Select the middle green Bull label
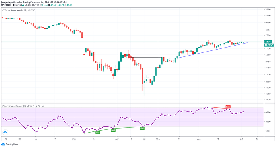 (113, 130)
